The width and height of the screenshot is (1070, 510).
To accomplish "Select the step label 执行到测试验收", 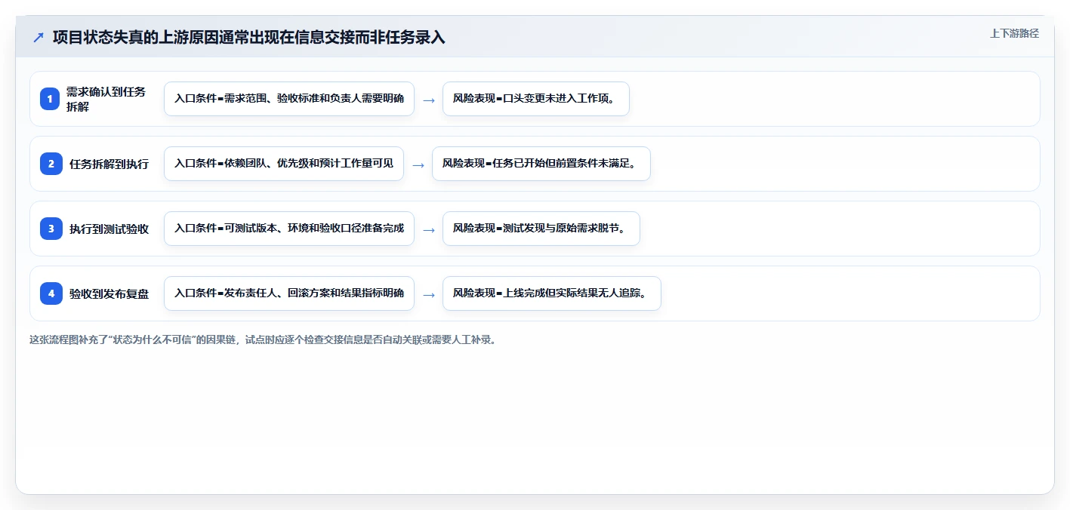I will 109,229.
